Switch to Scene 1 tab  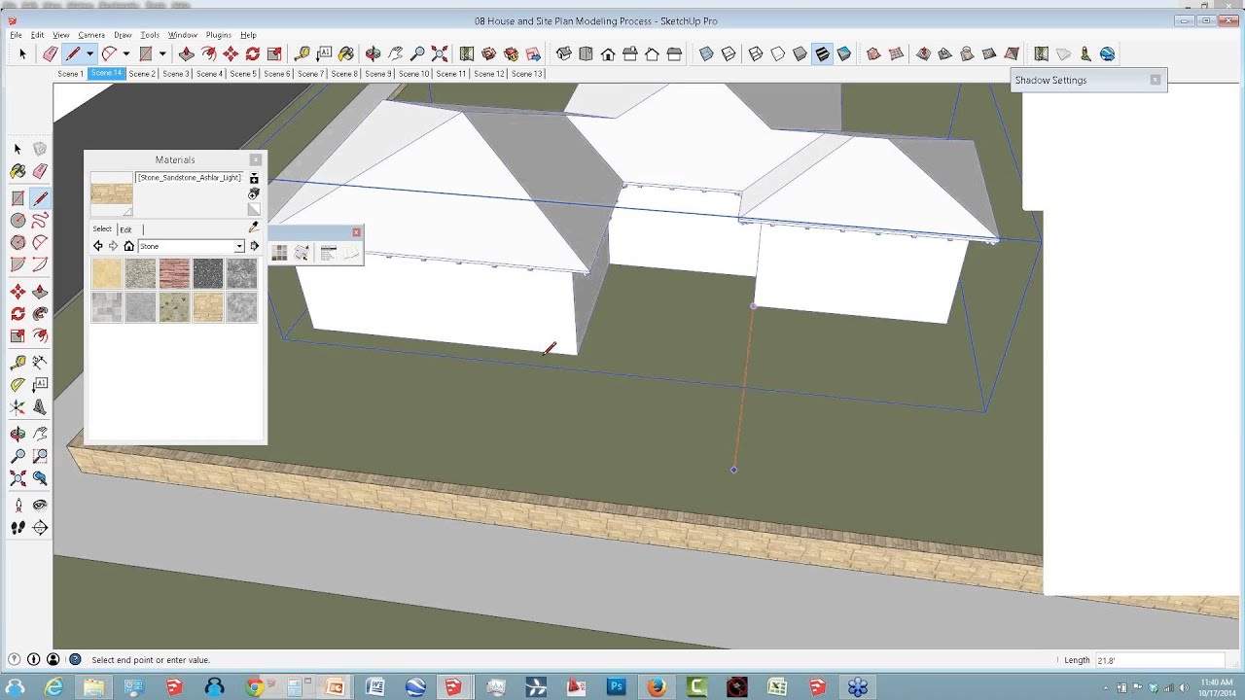click(70, 74)
